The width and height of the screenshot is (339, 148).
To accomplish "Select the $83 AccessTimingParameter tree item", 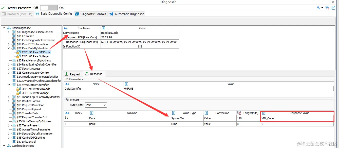I will coord(34,129).
